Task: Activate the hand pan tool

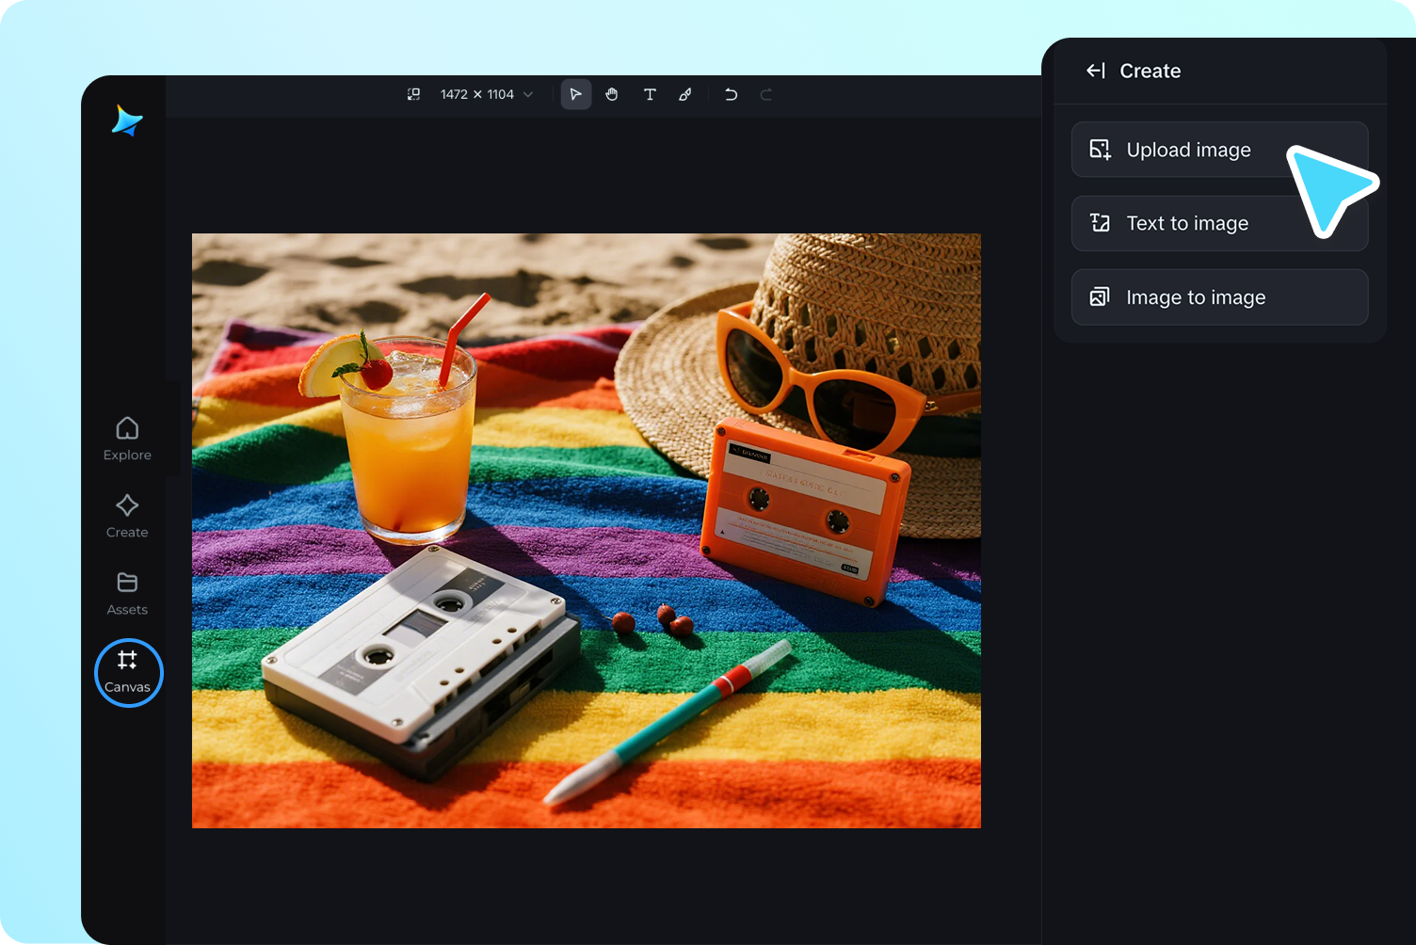Action: click(612, 94)
